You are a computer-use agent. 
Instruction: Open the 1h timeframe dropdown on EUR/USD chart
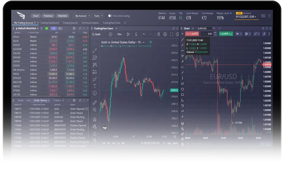point(239,34)
